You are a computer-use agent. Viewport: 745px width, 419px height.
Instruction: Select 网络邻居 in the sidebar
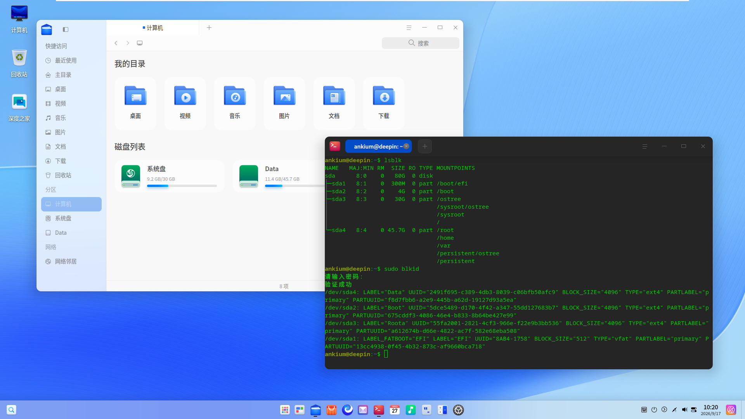click(71, 261)
